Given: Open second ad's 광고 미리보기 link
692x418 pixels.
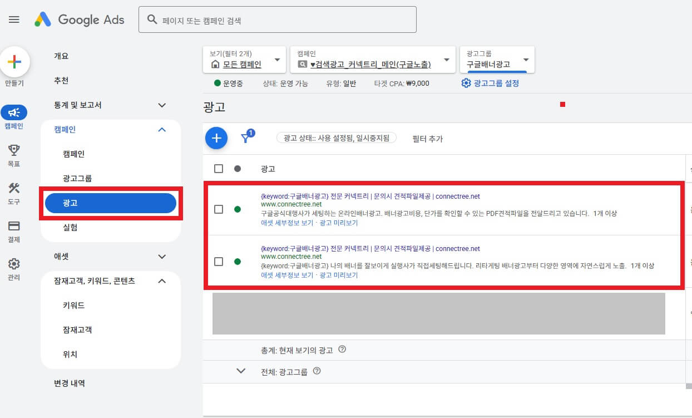Looking at the screenshot, I should 339,275.
